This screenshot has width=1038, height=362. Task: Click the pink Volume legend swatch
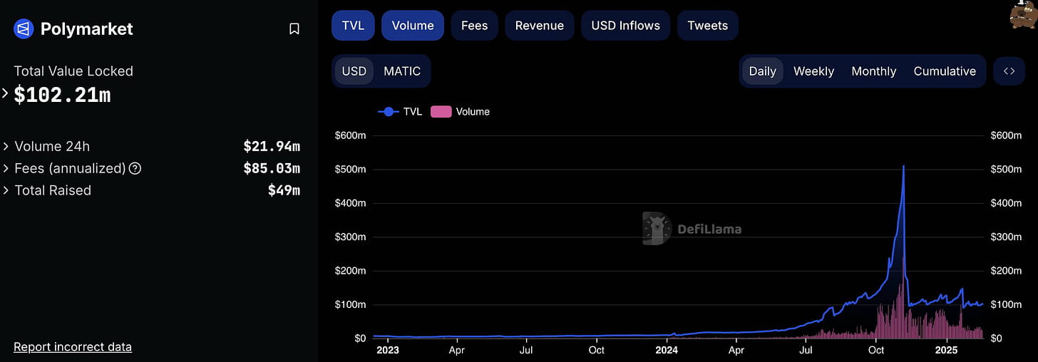pos(441,112)
